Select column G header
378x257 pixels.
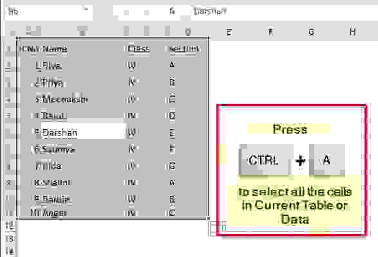tap(312, 31)
